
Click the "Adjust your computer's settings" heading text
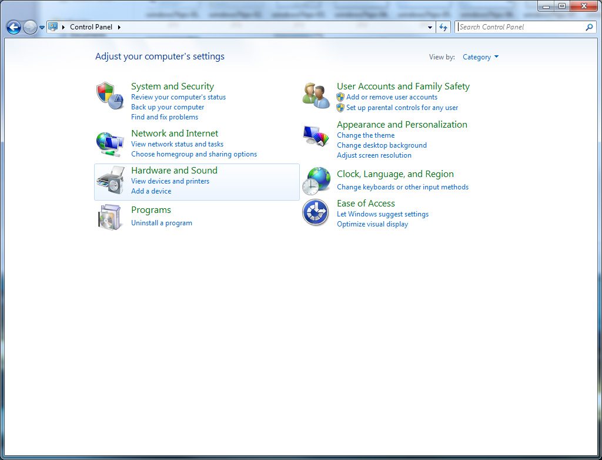160,56
